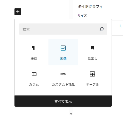
Task: Click the 段落 block label
Action: [34, 59]
